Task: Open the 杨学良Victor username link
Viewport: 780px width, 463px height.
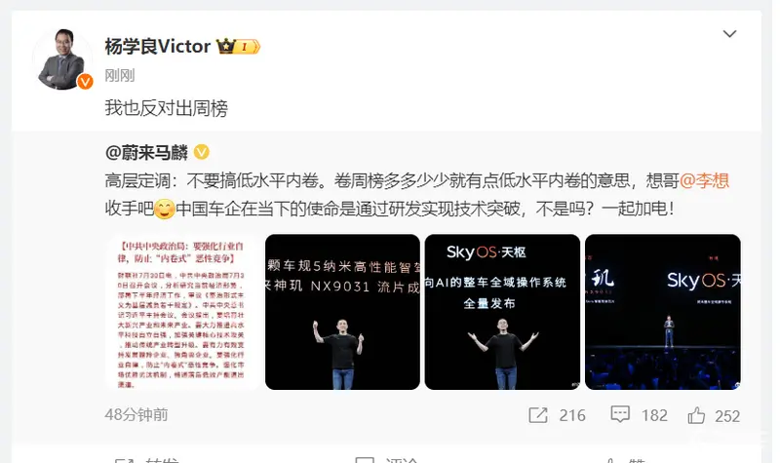Action: 158,46
